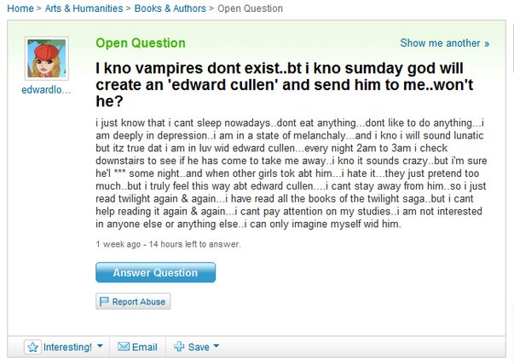Click the plus Save icon

179,346
